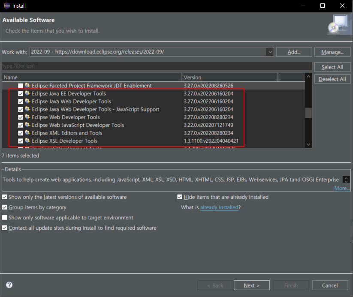Screen dimensions: 353x297
Task: Click feature icon beside Eclipse Java EE Developer Tools
Action: click(27, 93)
